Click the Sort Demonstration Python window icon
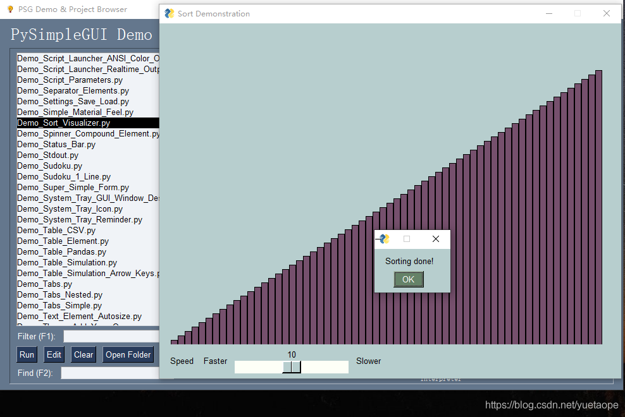625x417 pixels. click(x=170, y=13)
